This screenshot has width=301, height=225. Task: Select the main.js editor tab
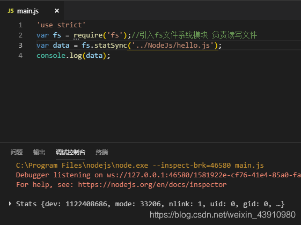[32, 11]
